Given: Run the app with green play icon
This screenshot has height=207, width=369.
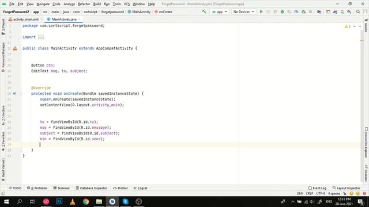Looking at the screenshot, I should 261,11.
